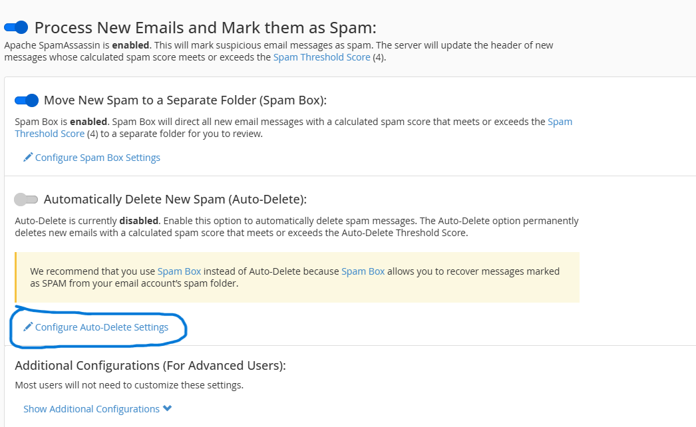Click the pencil icon beside Configure Spam Box Settings
Screen dimensions: 696x427
click(28, 158)
